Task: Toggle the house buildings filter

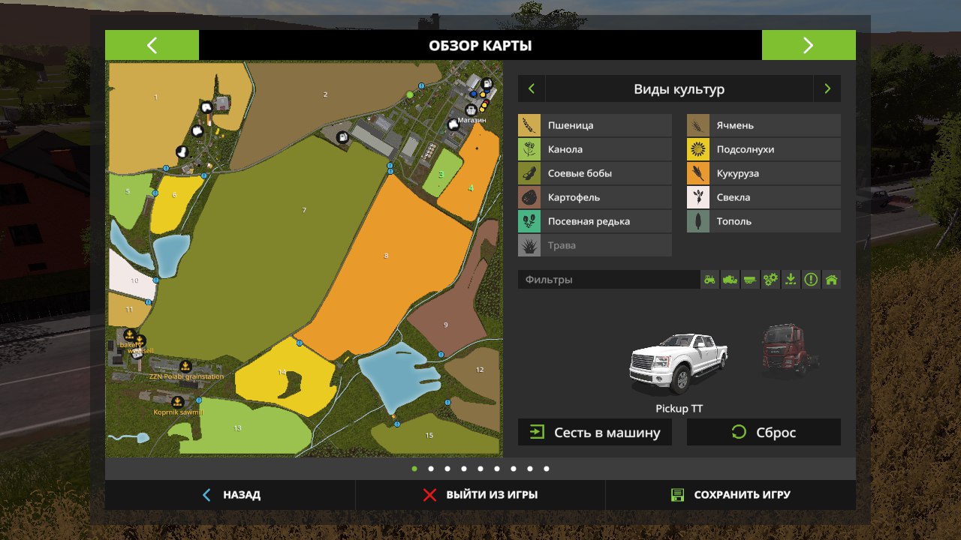Action: click(x=831, y=280)
